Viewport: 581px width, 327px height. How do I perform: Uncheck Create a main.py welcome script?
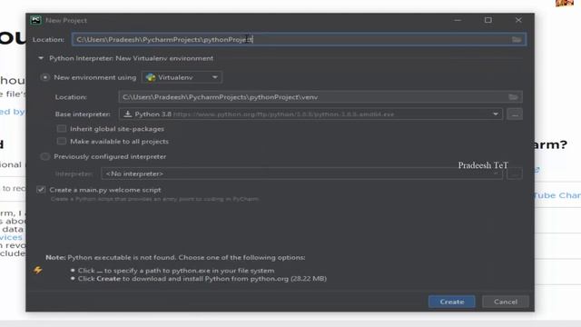click(41, 190)
